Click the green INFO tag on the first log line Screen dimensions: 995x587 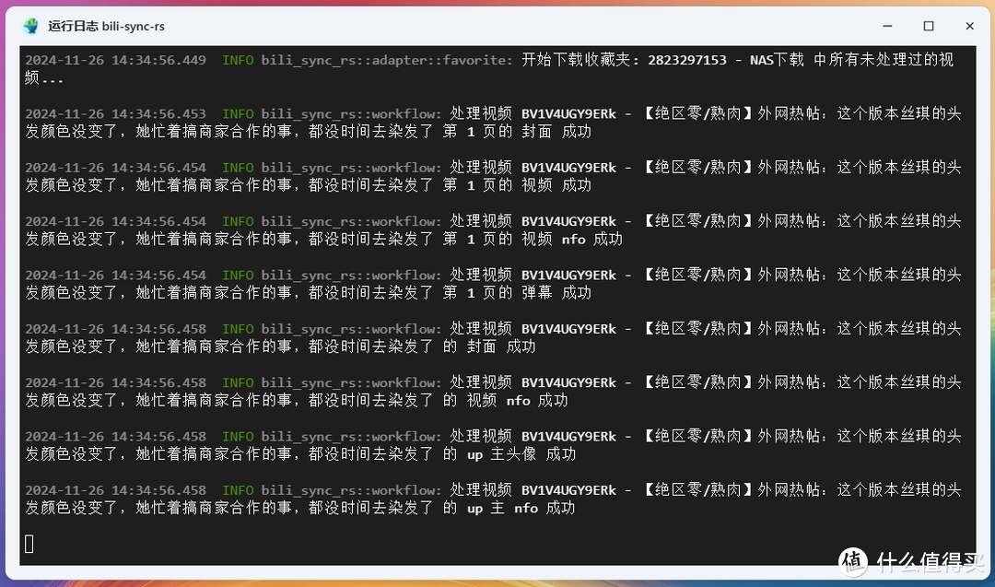click(238, 59)
